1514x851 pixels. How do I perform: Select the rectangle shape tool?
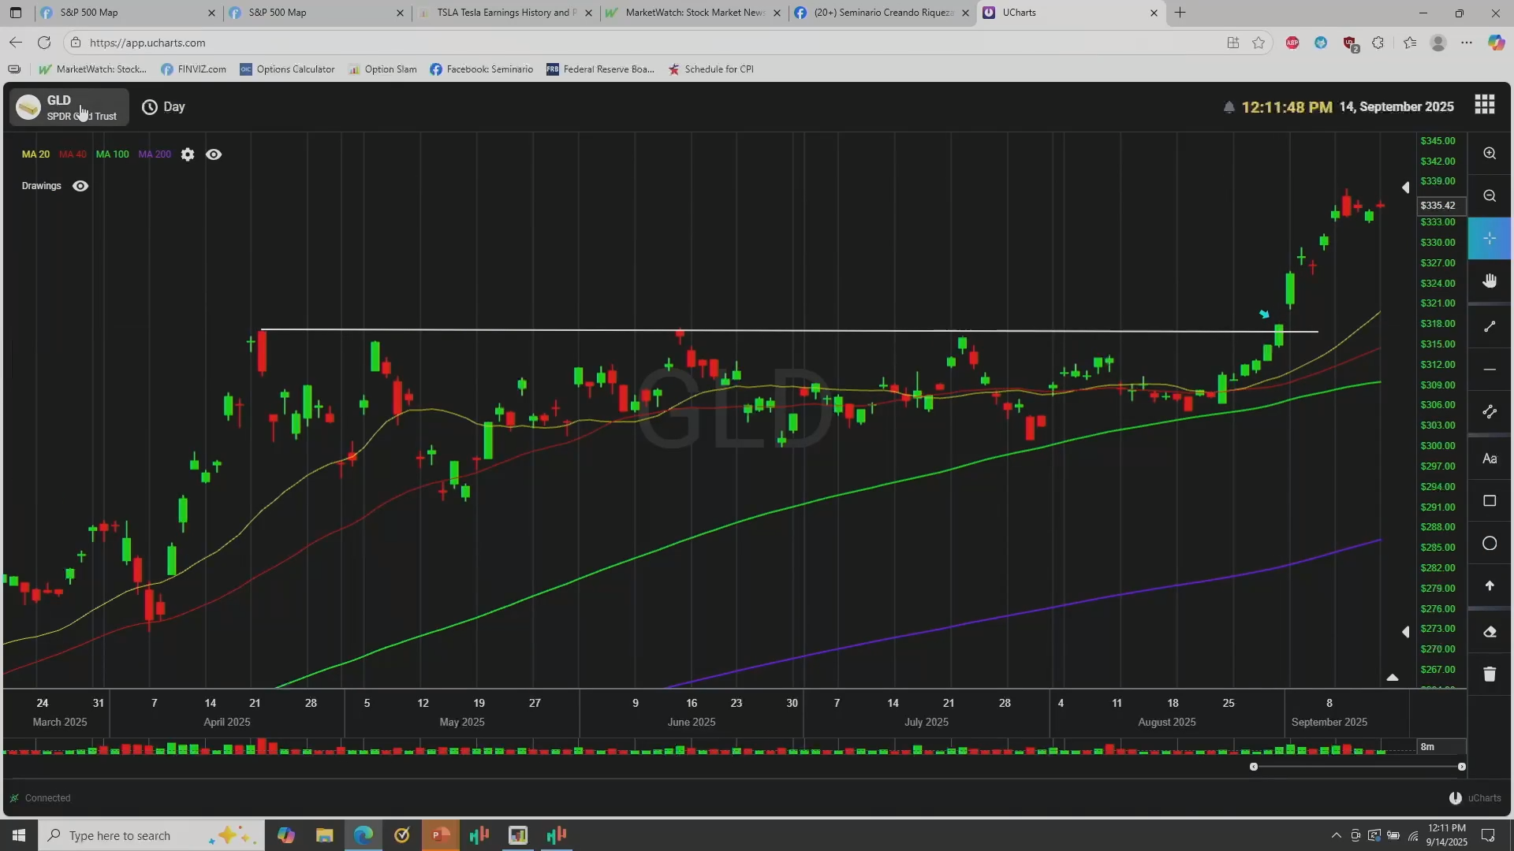coord(1489,501)
